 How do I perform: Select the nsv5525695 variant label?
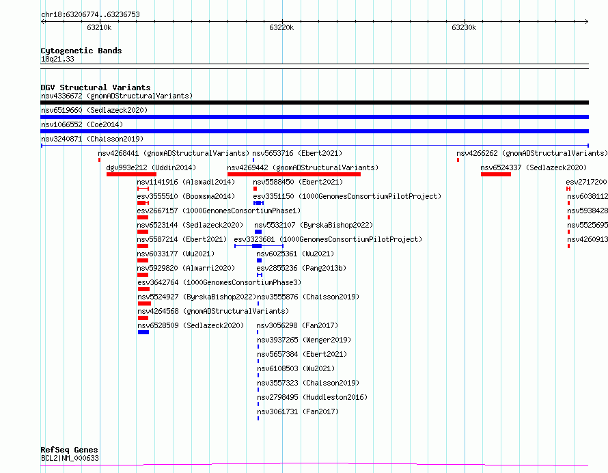point(588,225)
